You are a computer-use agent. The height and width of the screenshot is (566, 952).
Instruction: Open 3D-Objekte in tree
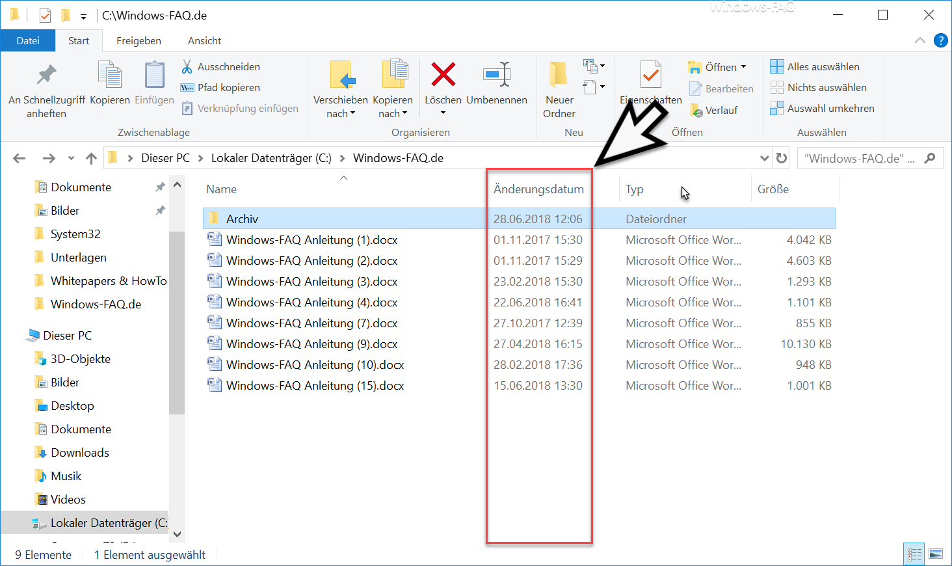click(x=80, y=359)
